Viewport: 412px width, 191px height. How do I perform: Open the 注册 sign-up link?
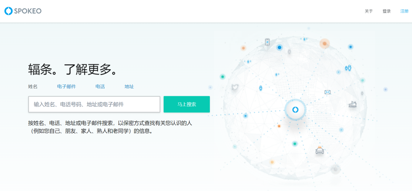click(x=404, y=11)
